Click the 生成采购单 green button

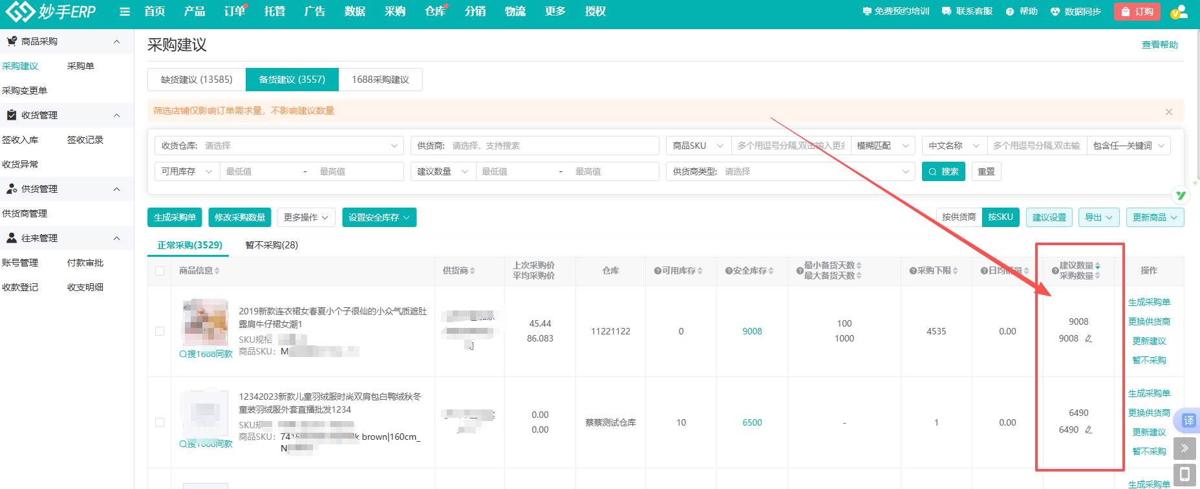point(175,217)
